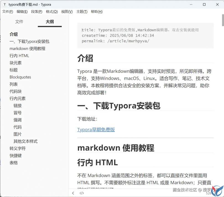Click inside the YAML front matter block
This screenshot has height=197, width=224.
coord(145,36)
